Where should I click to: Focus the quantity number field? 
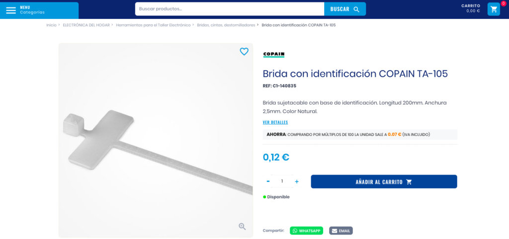click(282, 181)
